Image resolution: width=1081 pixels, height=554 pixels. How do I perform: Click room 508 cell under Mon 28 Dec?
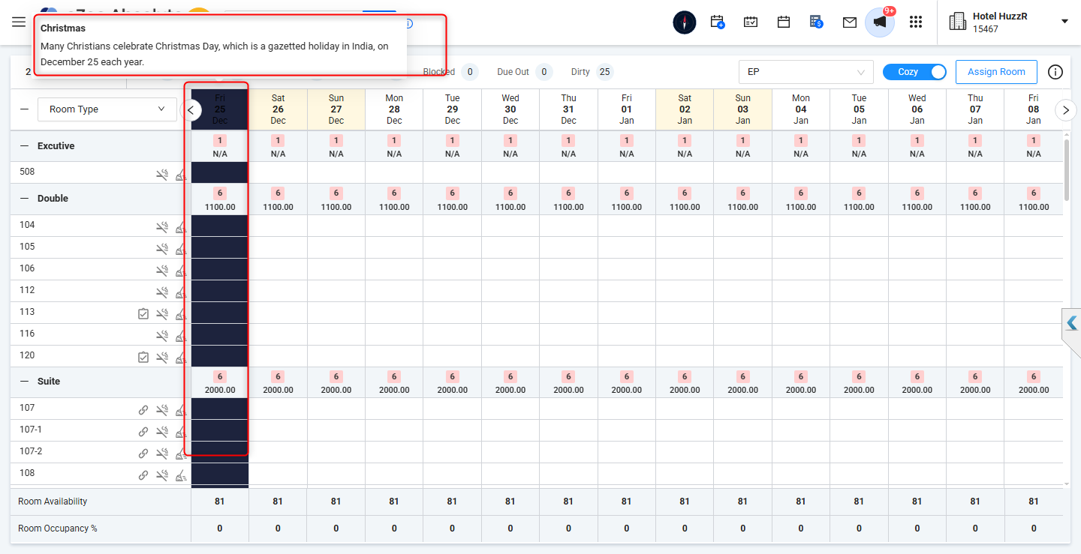394,172
